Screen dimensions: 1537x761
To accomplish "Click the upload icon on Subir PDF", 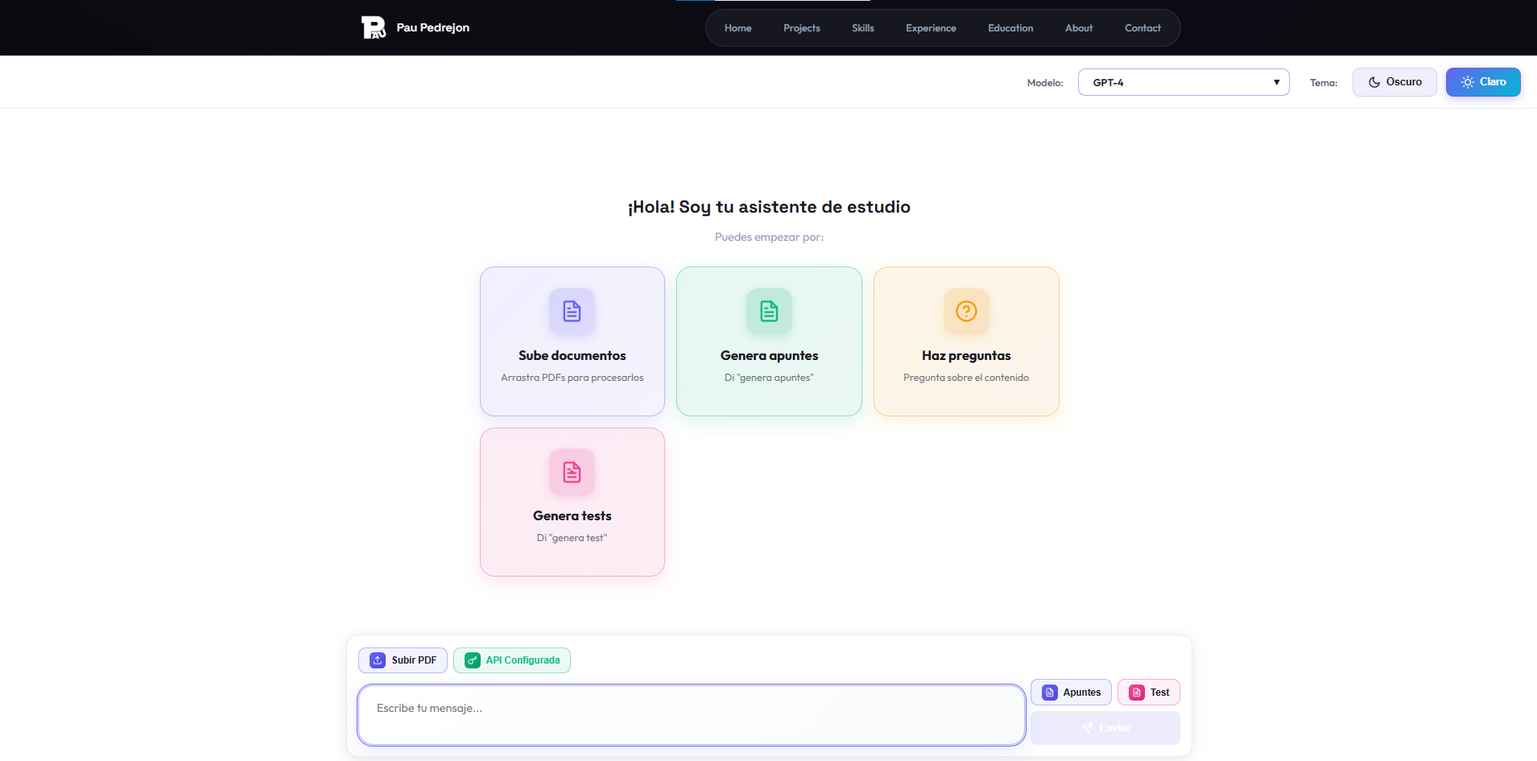I will (x=378, y=660).
